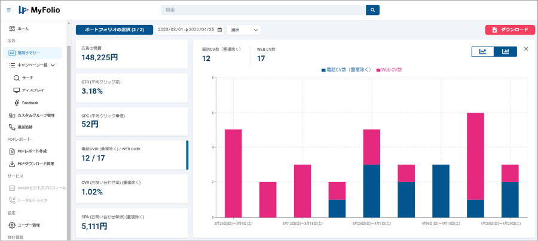Open カスタムグループ管理 via its icon
538x241 pixels.
pyautogui.click(x=12, y=115)
